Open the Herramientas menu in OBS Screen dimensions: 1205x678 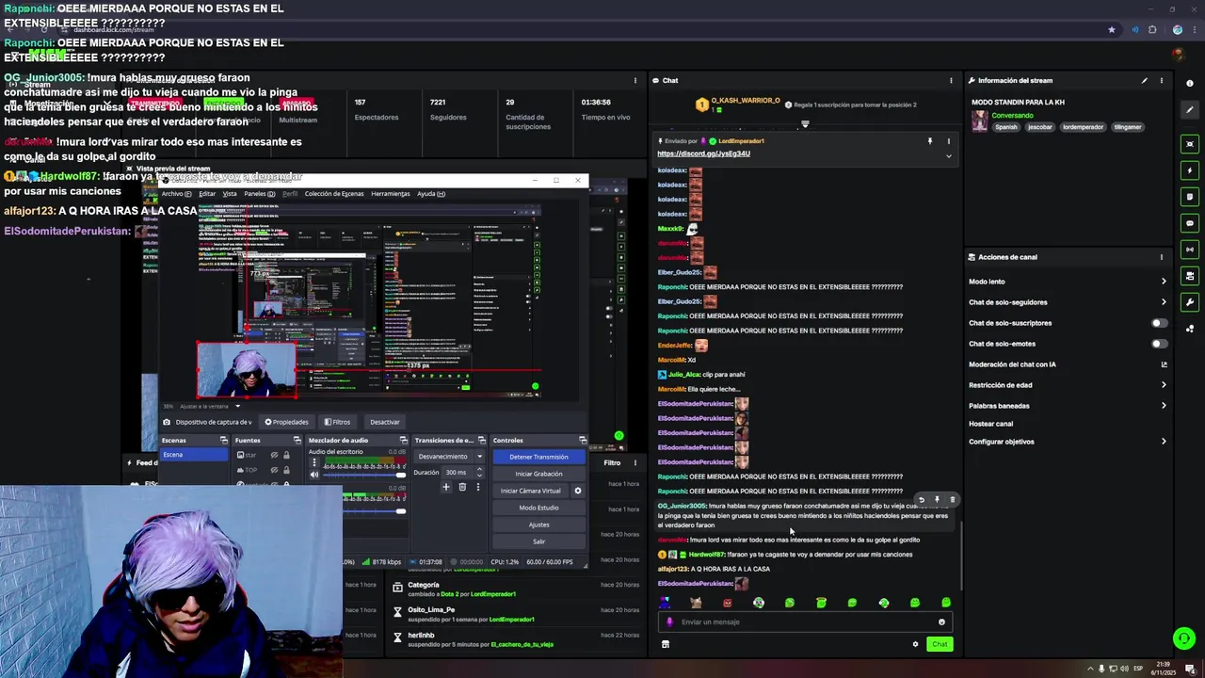(x=390, y=194)
